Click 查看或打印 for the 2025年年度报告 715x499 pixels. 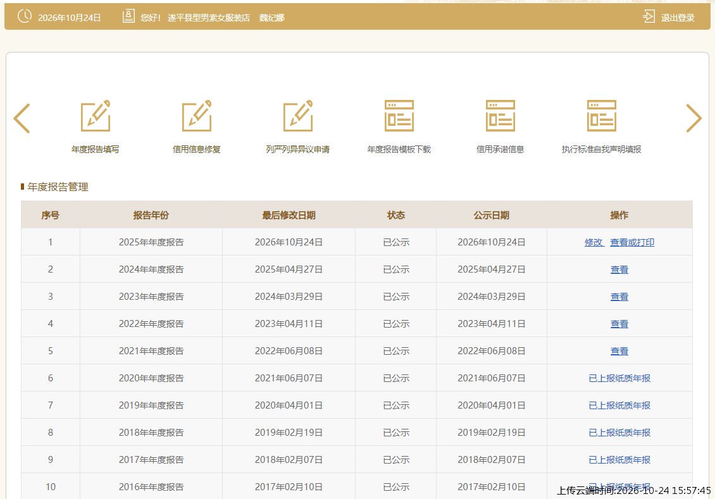(632, 242)
